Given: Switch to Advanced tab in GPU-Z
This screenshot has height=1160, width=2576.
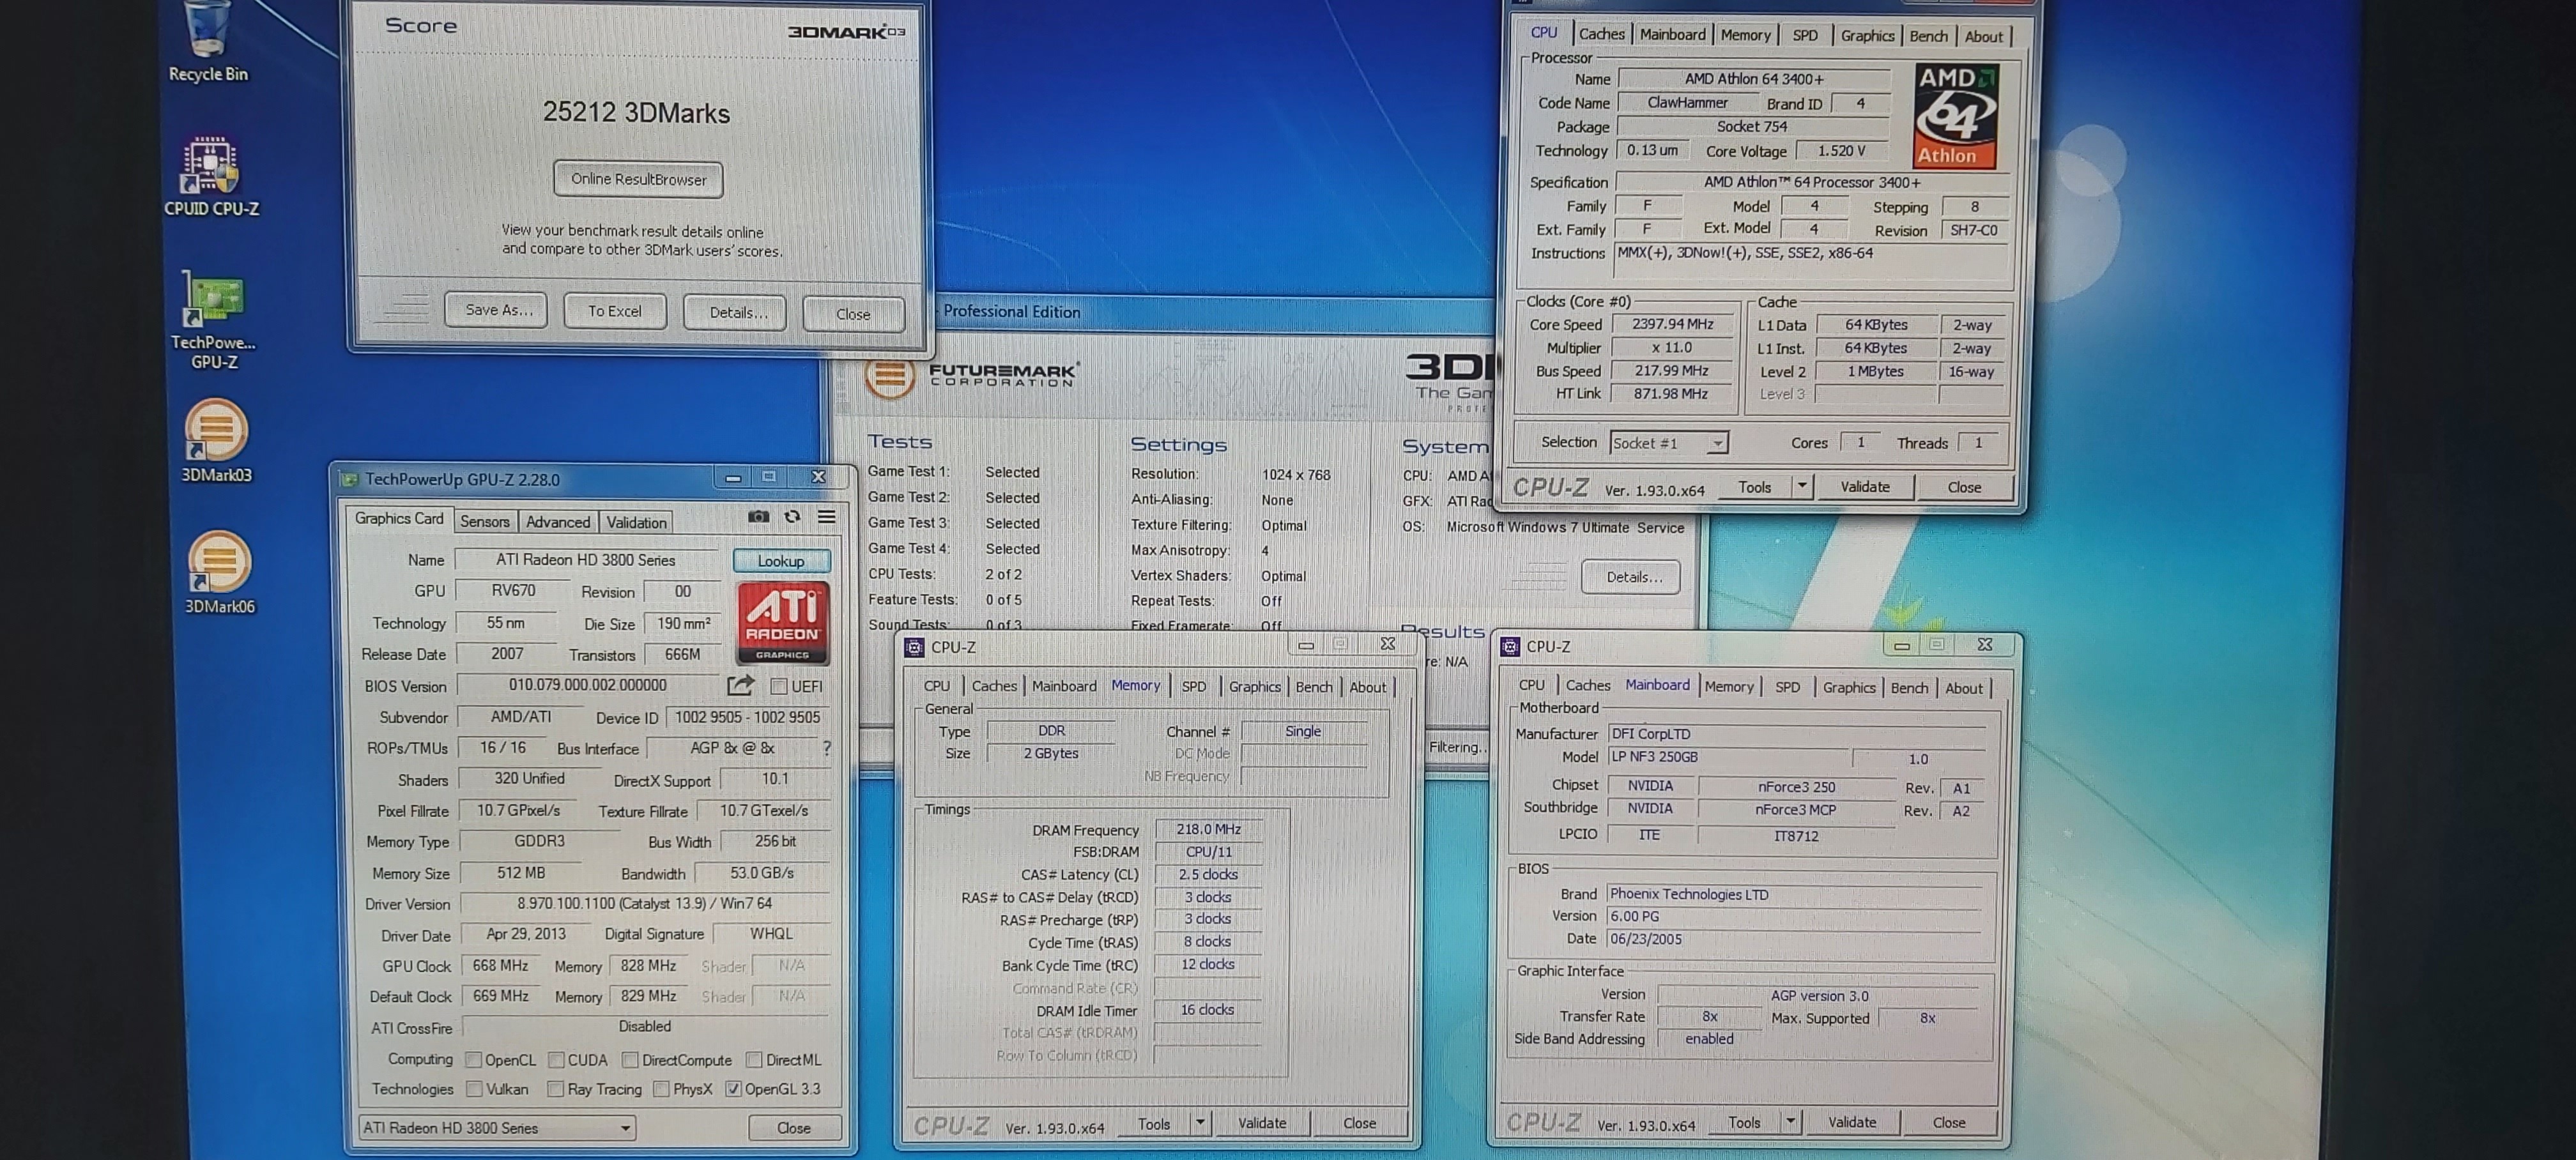Looking at the screenshot, I should click(558, 521).
